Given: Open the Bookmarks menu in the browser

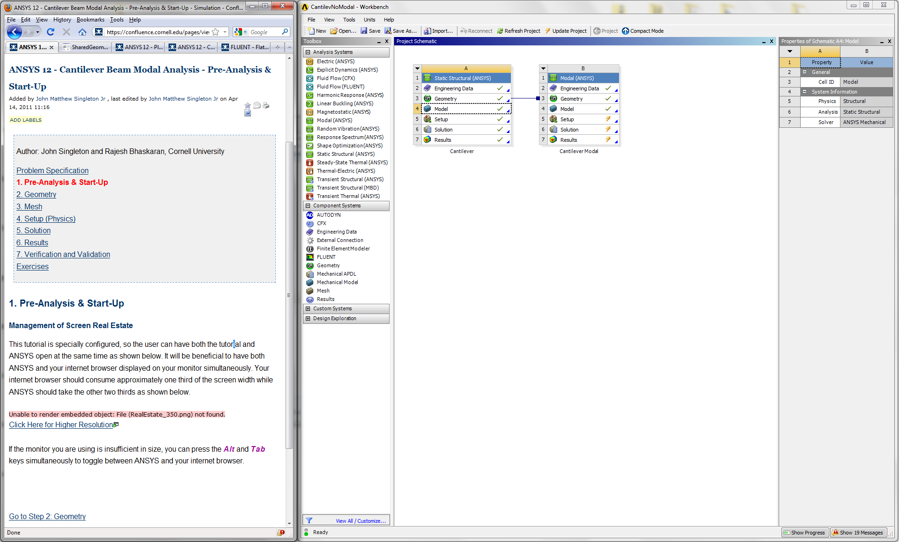Looking at the screenshot, I should pos(90,20).
